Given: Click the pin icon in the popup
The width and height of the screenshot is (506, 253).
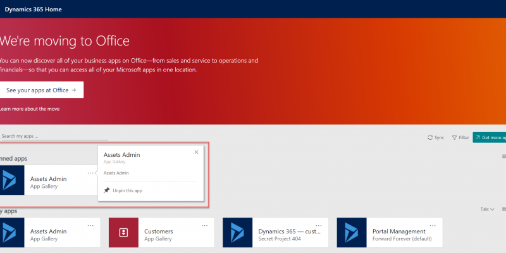Looking at the screenshot, I should [106, 190].
